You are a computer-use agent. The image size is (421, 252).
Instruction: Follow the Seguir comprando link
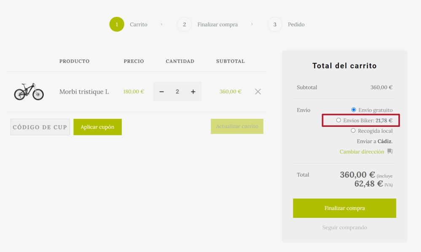point(344,228)
